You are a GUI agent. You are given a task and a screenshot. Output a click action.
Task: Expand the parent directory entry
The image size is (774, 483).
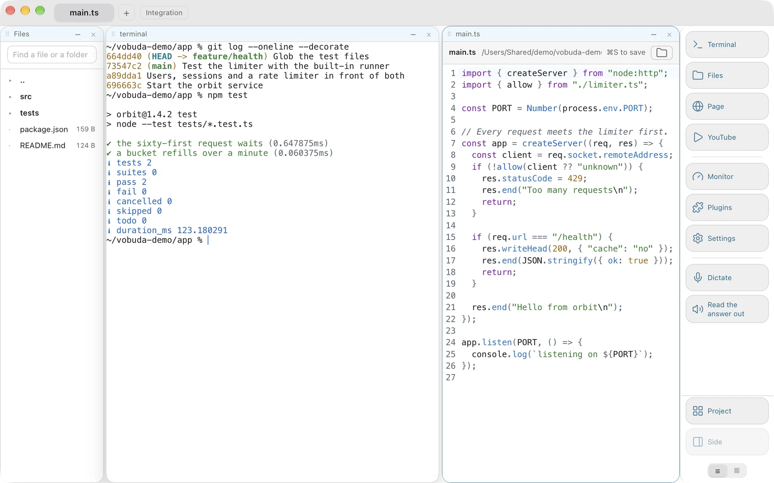coord(11,81)
